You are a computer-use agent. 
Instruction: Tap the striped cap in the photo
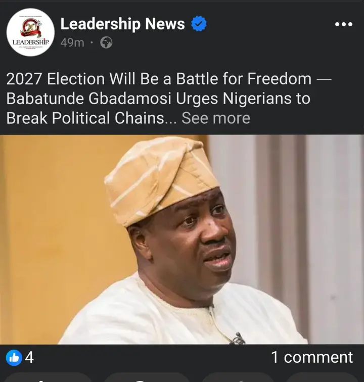pyautogui.click(x=162, y=177)
